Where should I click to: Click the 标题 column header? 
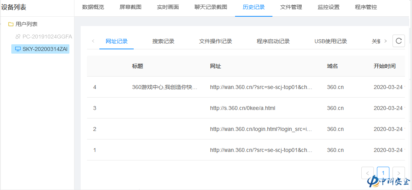(x=138, y=66)
